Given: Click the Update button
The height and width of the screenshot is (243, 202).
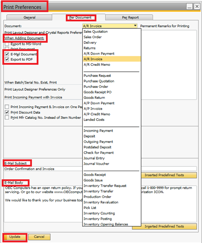Looking at the screenshot, I should [x=15, y=237].
